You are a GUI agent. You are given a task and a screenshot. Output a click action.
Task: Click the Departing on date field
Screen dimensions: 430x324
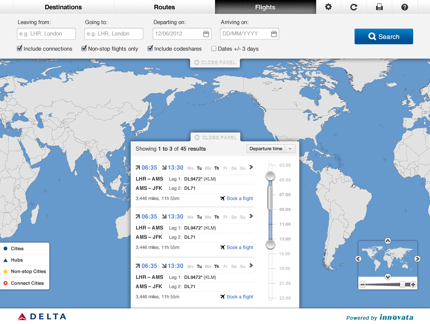tap(182, 34)
